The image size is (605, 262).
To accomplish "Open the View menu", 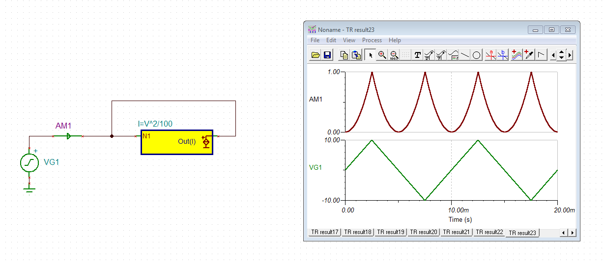I will (x=349, y=40).
